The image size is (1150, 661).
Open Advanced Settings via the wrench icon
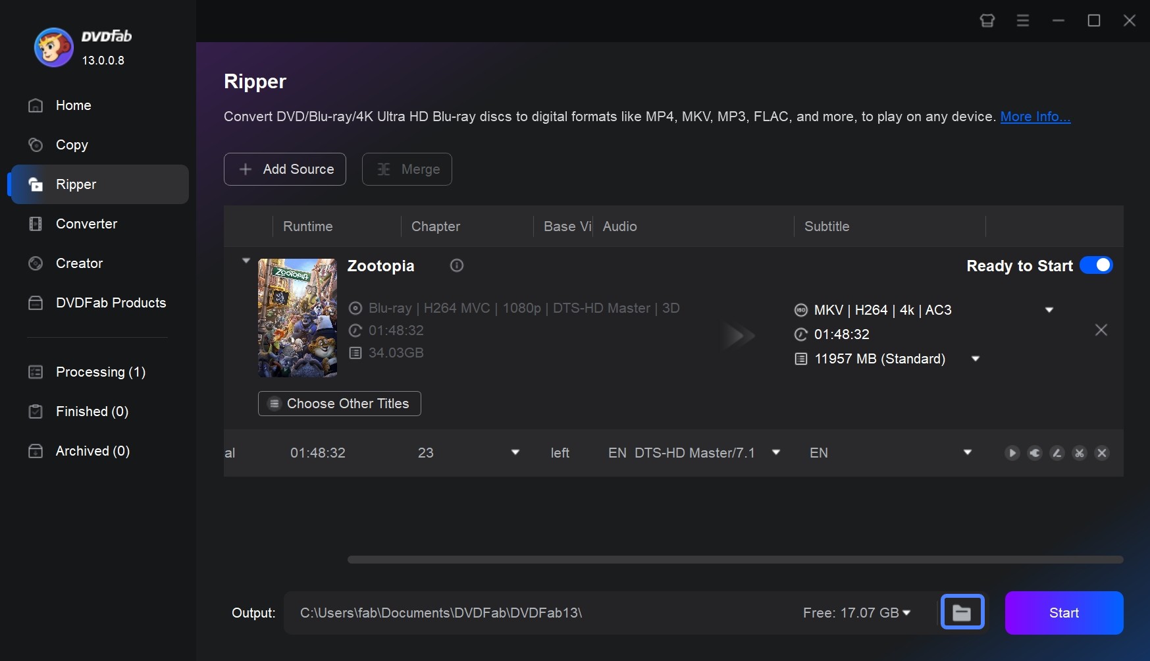point(1035,453)
